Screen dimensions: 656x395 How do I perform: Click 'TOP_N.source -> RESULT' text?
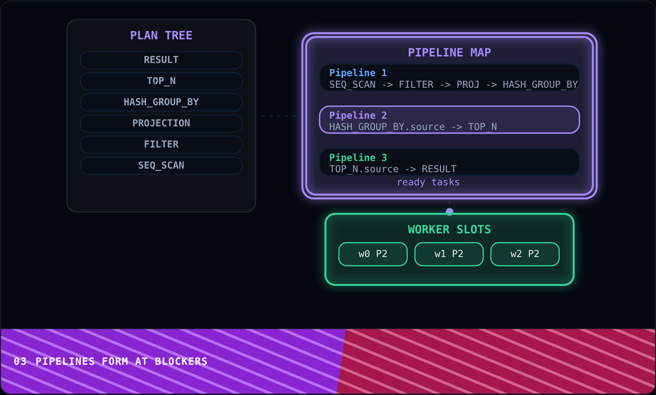coord(393,169)
